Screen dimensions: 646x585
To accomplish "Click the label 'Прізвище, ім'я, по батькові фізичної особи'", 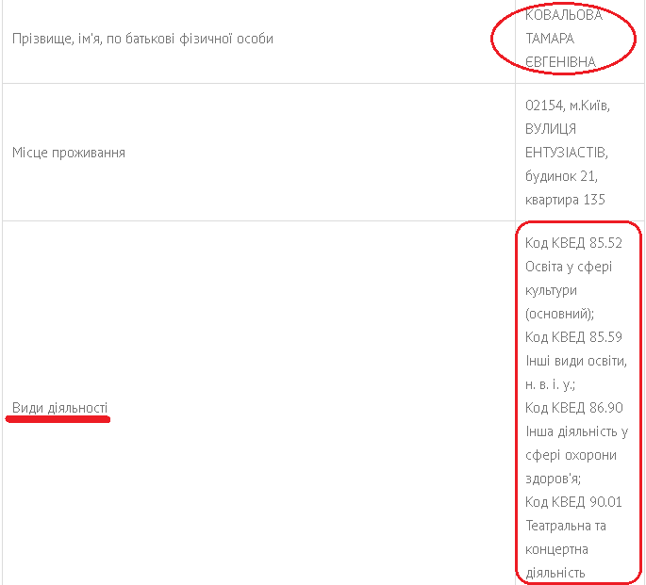I will 142,39.
